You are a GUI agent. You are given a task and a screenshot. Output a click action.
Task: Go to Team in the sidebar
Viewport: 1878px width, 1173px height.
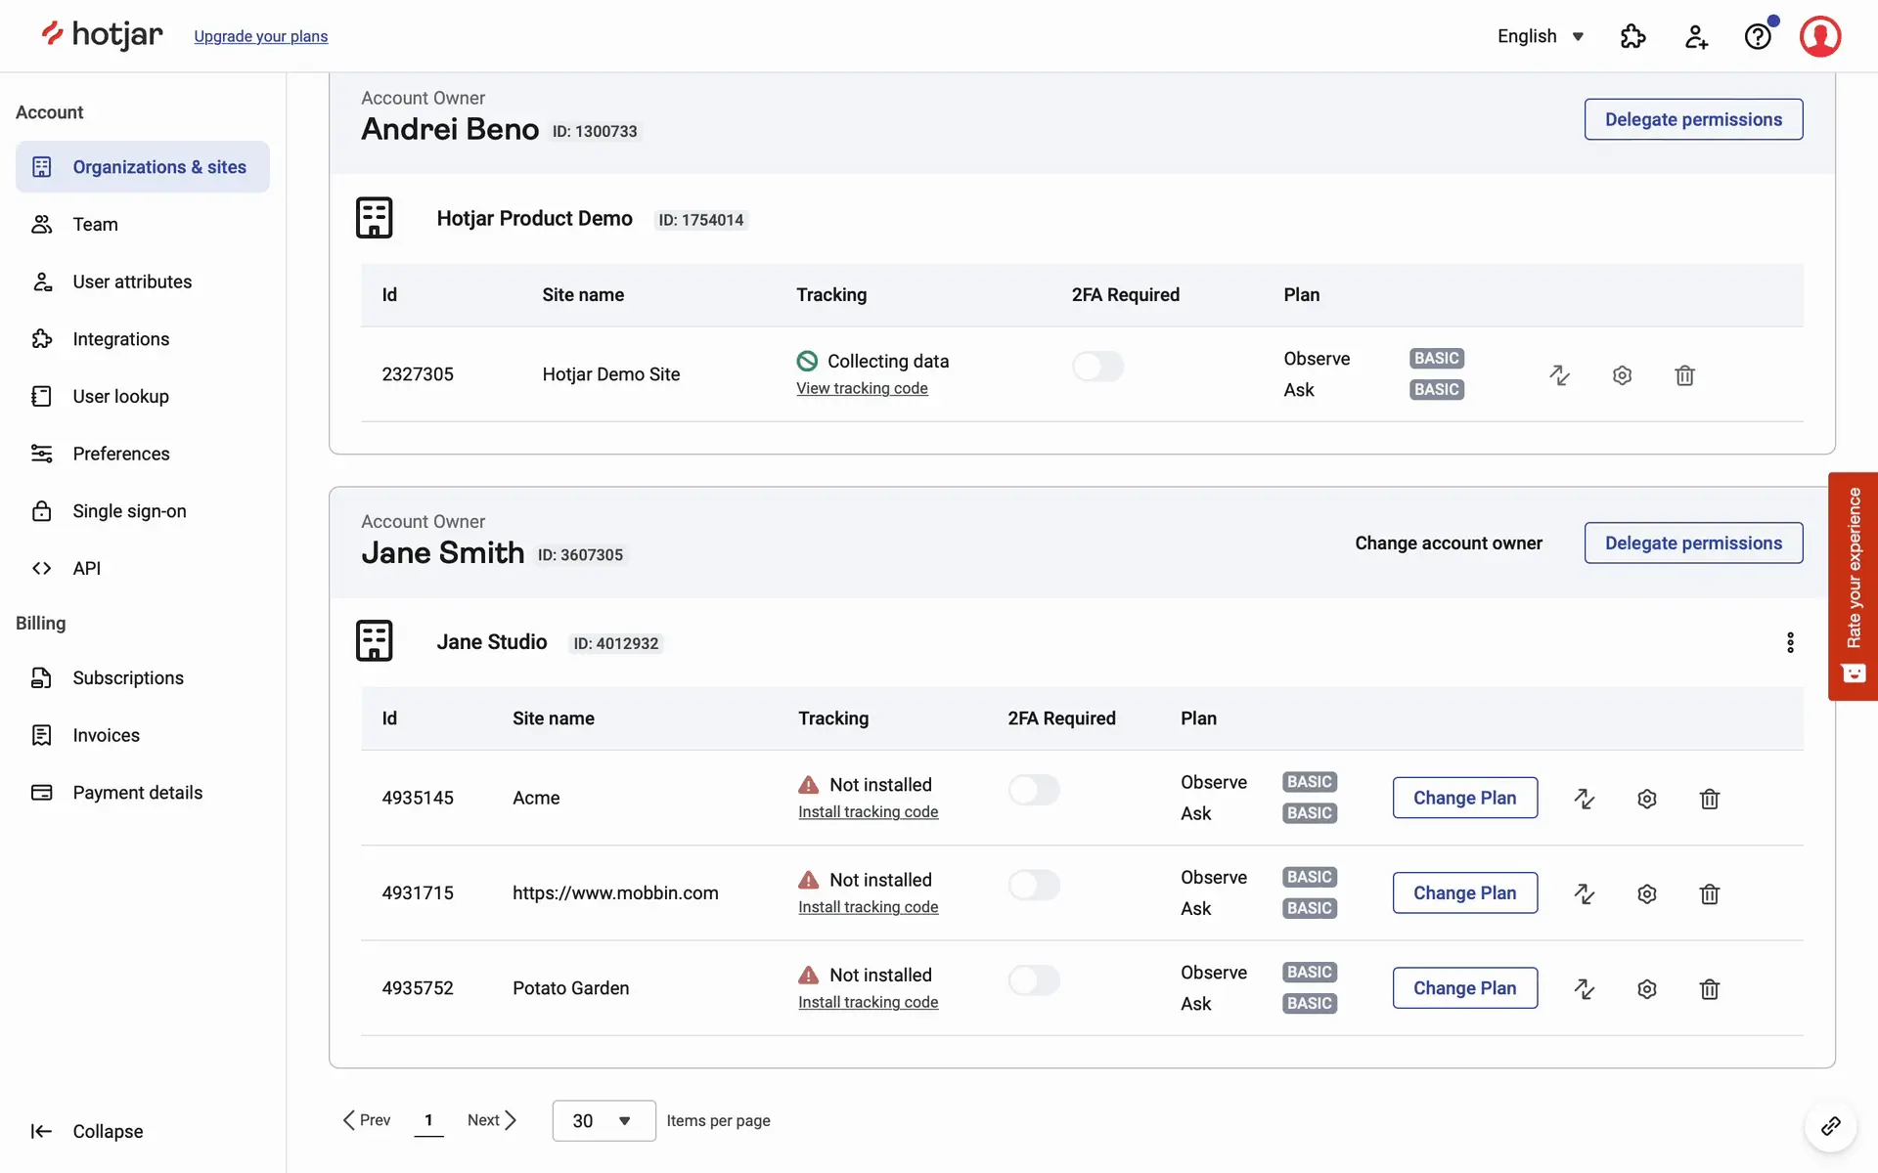tap(95, 225)
